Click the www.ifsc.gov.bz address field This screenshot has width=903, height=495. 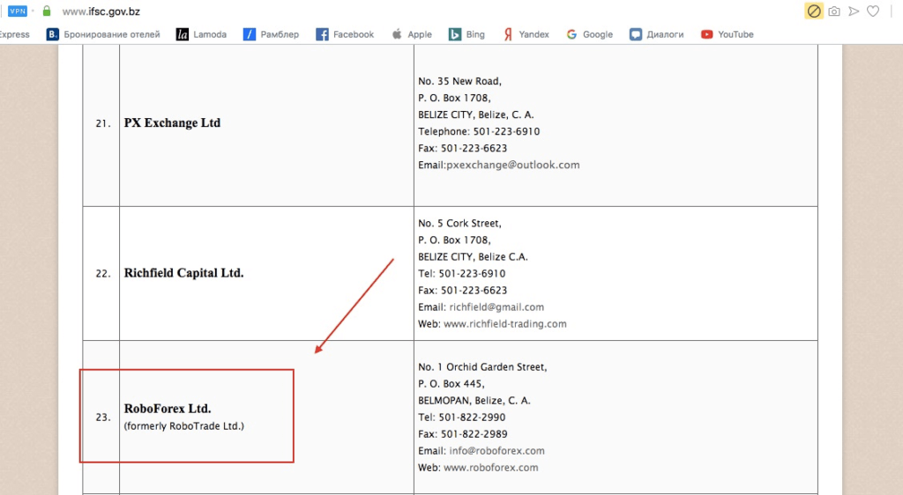pyautogui.click(x=101, y=11)
